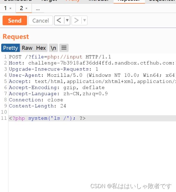This screenshot has width=176, height=192.
Task: Switch to Repeater tab 1
Action: [x=6, y=8]
